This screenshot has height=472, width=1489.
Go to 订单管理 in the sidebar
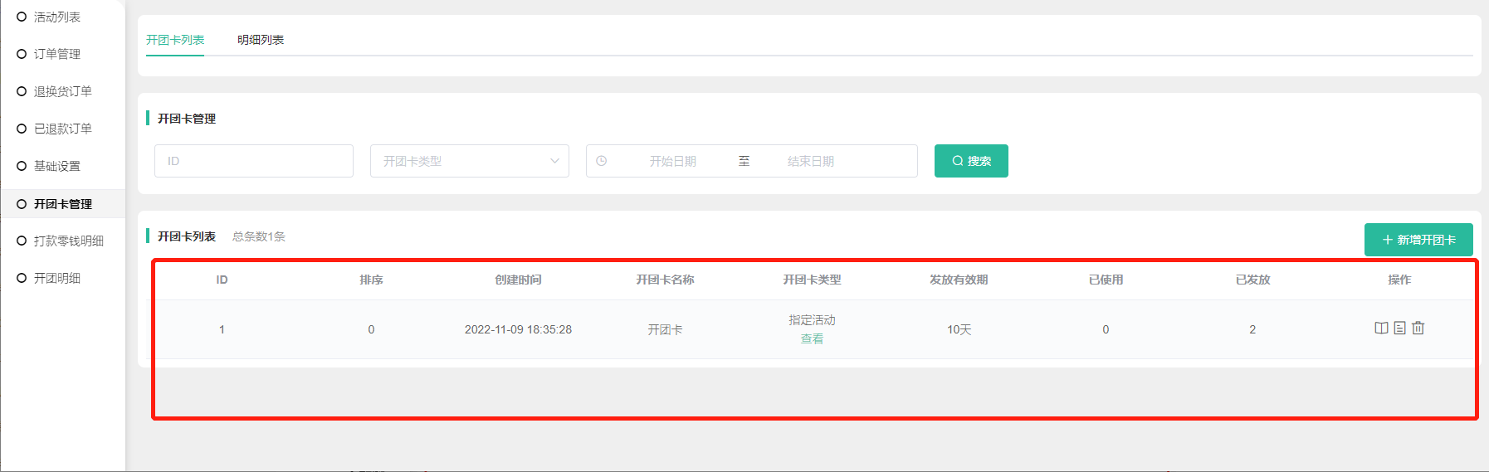(x=56, y=54)
